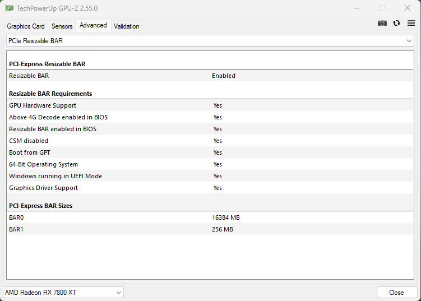The image size is (421, 301).
Task: Switch to the Graphics Card tab
Action: pos(26,26)
